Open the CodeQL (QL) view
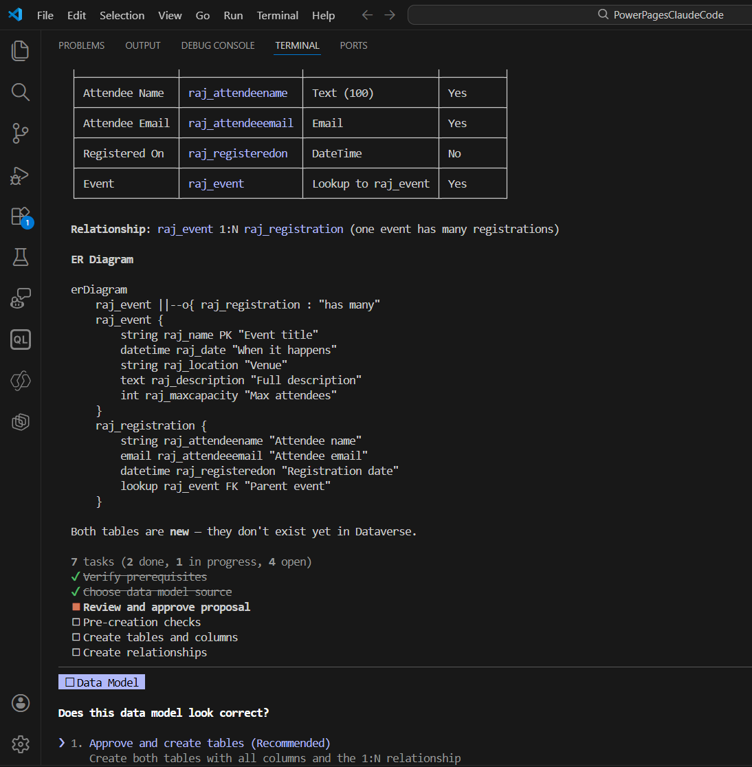Image resolution: width=752 pixels, height=767 pixels. point(21,340)
